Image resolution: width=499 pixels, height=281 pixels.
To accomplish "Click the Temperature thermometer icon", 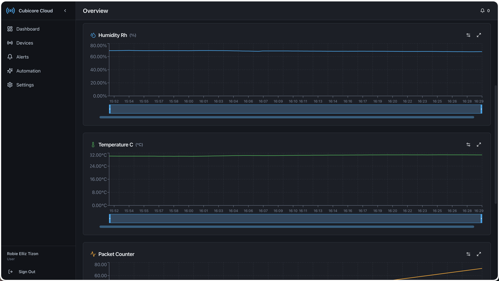I will pos(93,145).
